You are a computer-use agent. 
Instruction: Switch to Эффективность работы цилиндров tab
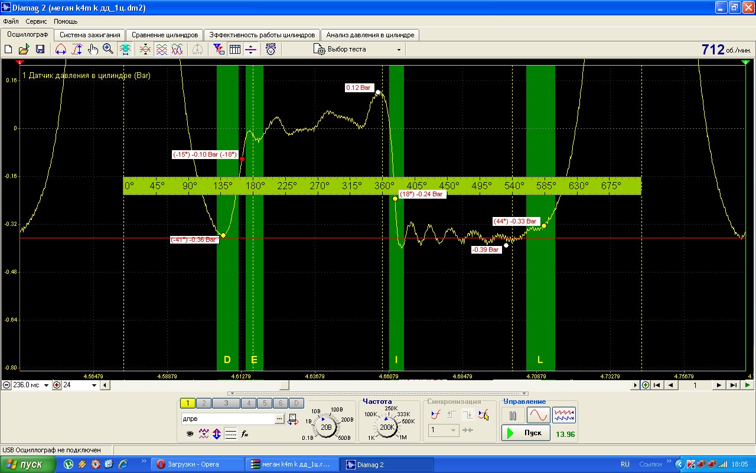[x=262, y=35]
